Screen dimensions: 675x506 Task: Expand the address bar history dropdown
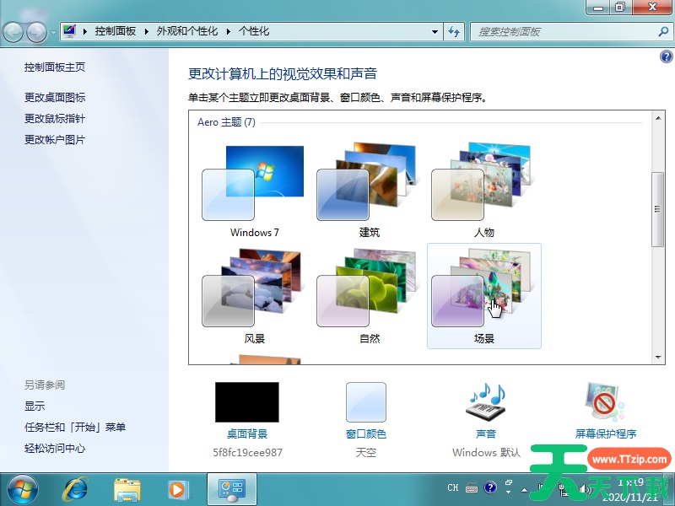pos(435,31)
